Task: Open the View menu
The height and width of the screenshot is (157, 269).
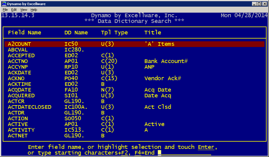Action: click(24, 9)
